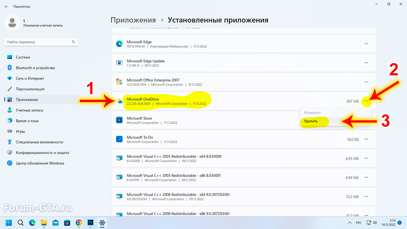Click the 267 МБ size value
The image size is (407, 229).
coord(353,101)
